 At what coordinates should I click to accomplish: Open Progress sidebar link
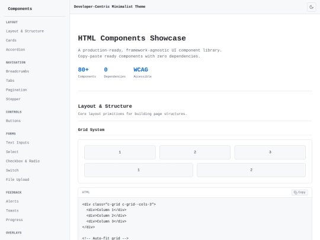14,220
